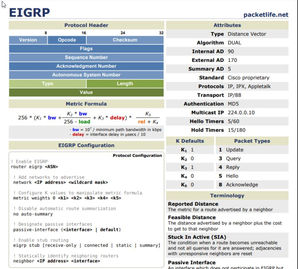Click the MD5 authentication value
Screen dimensions: 298x269
[233, 104]
